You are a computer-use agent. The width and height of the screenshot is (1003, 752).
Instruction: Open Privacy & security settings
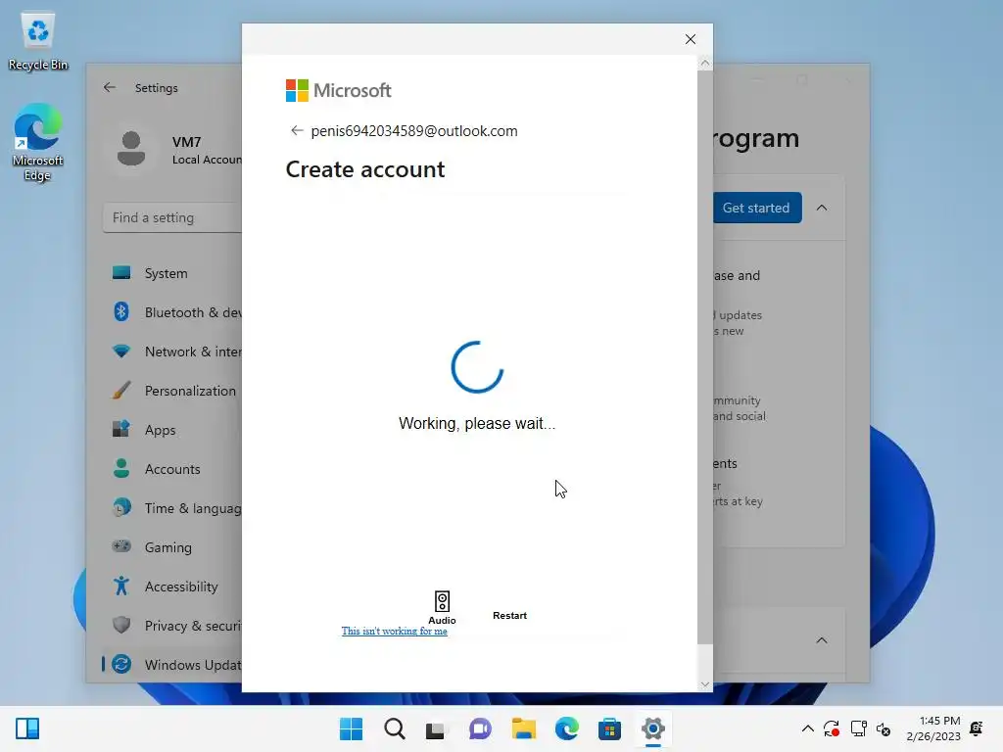(x=172, y=626)
